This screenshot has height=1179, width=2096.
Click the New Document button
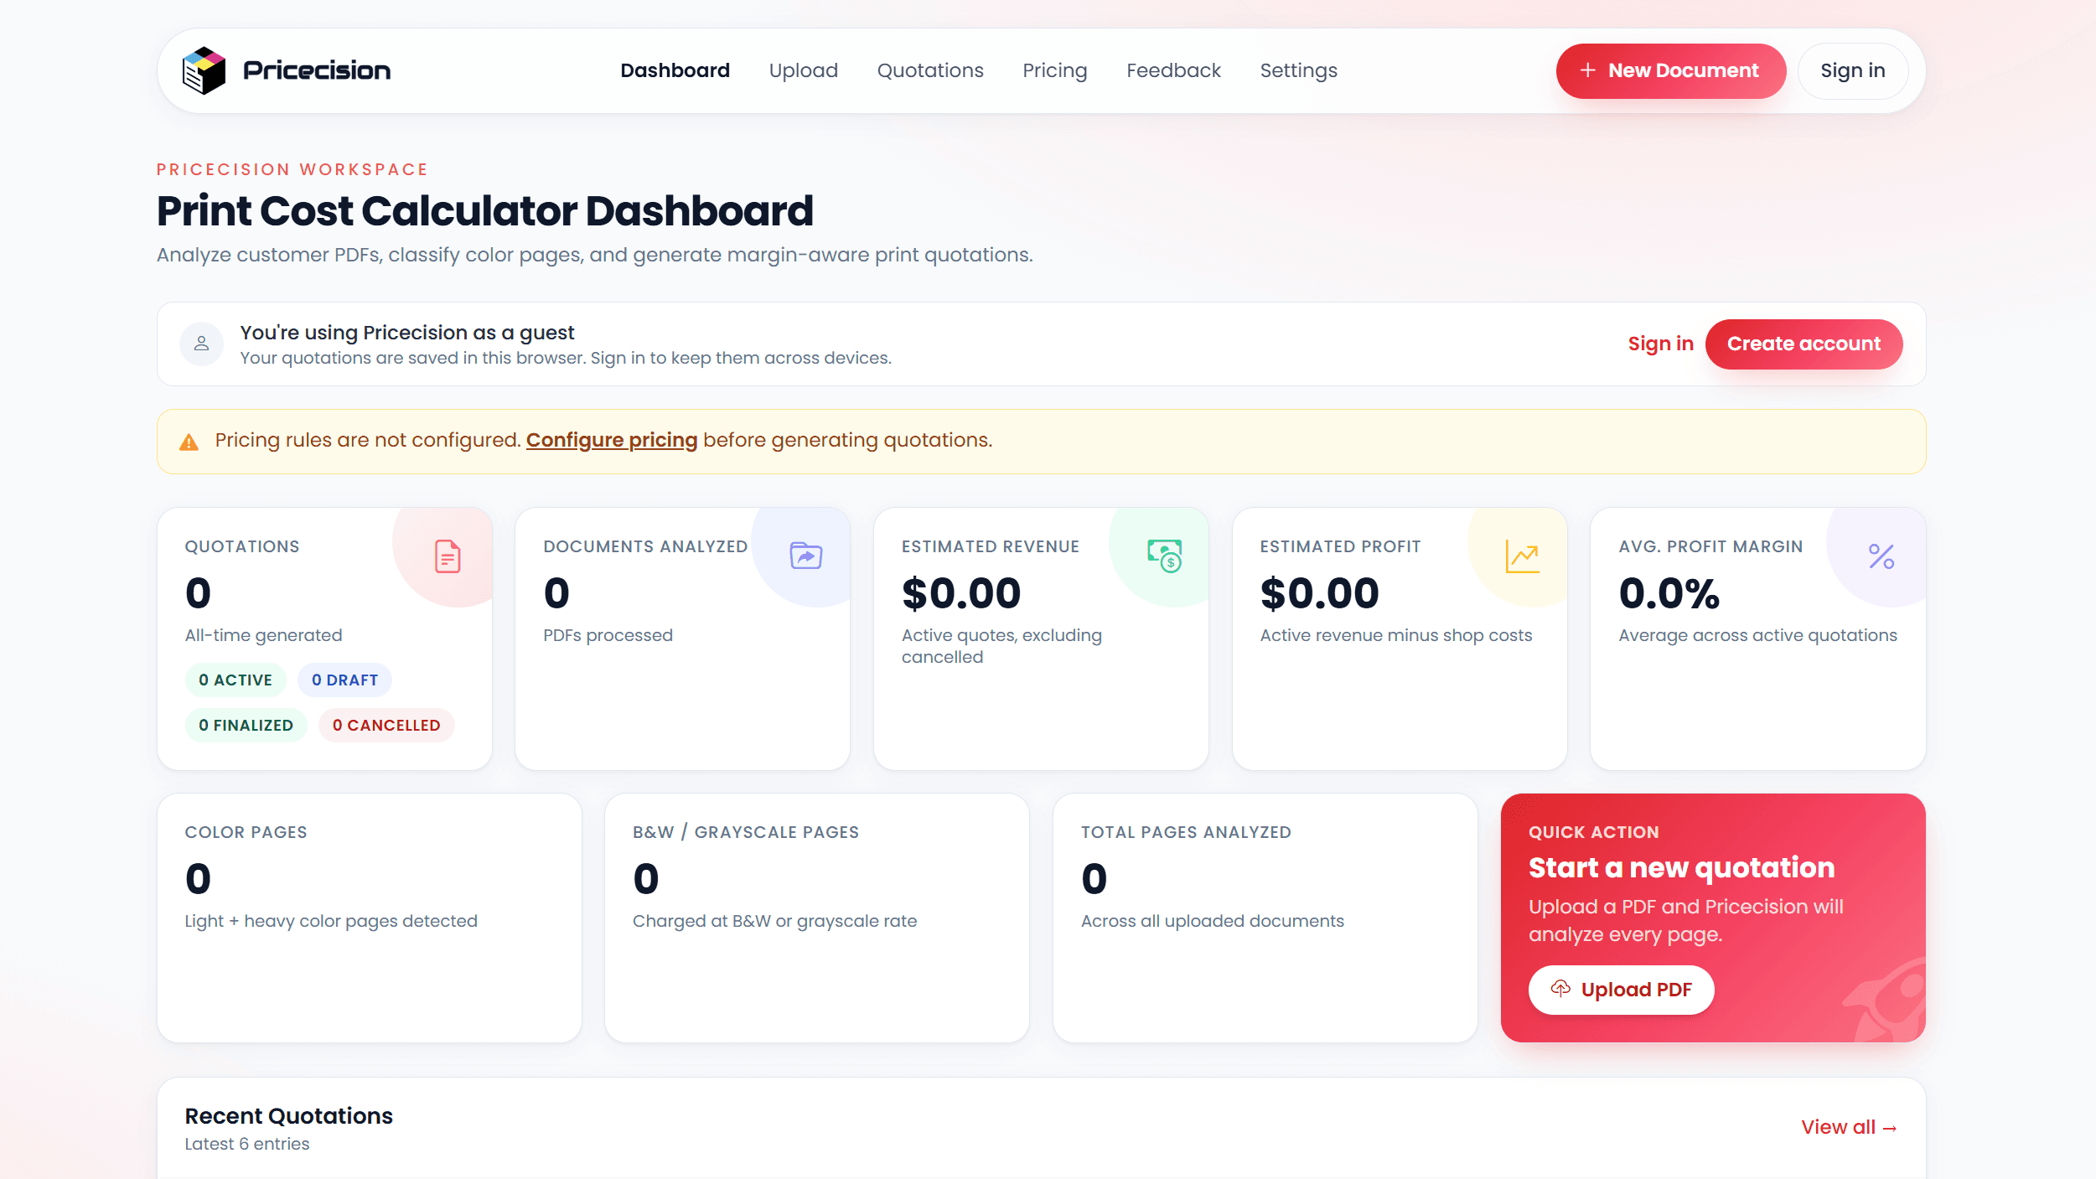coord(1670,71)
